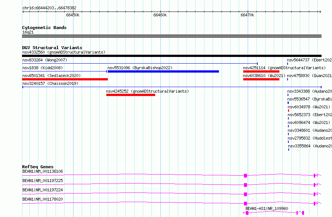Select the nsv833264 (Wong2007) label
The height and width of the screenshot is (217, 332).
pyautogui.click(x=45, y=60)
